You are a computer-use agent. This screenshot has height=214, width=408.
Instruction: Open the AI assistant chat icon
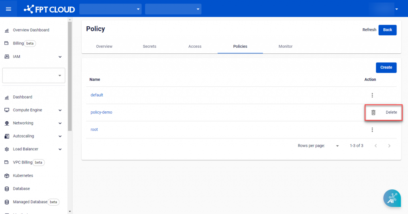392,198
